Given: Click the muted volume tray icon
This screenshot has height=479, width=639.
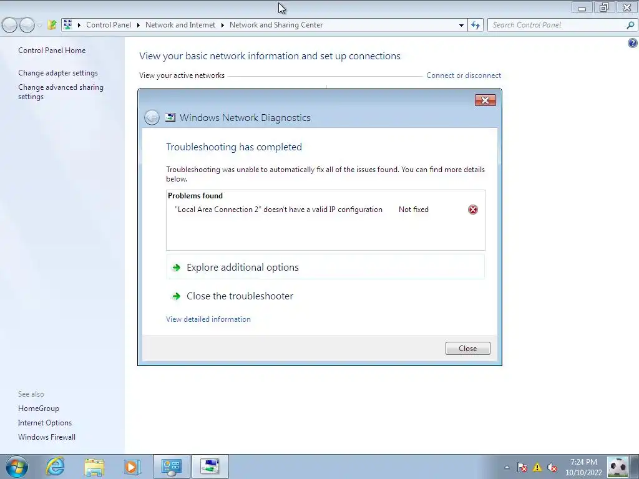Looking at the screenshot, I should 552,467.
